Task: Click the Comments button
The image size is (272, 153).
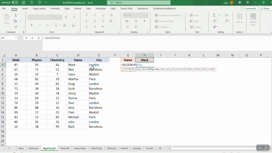Action: coord(249,8)
